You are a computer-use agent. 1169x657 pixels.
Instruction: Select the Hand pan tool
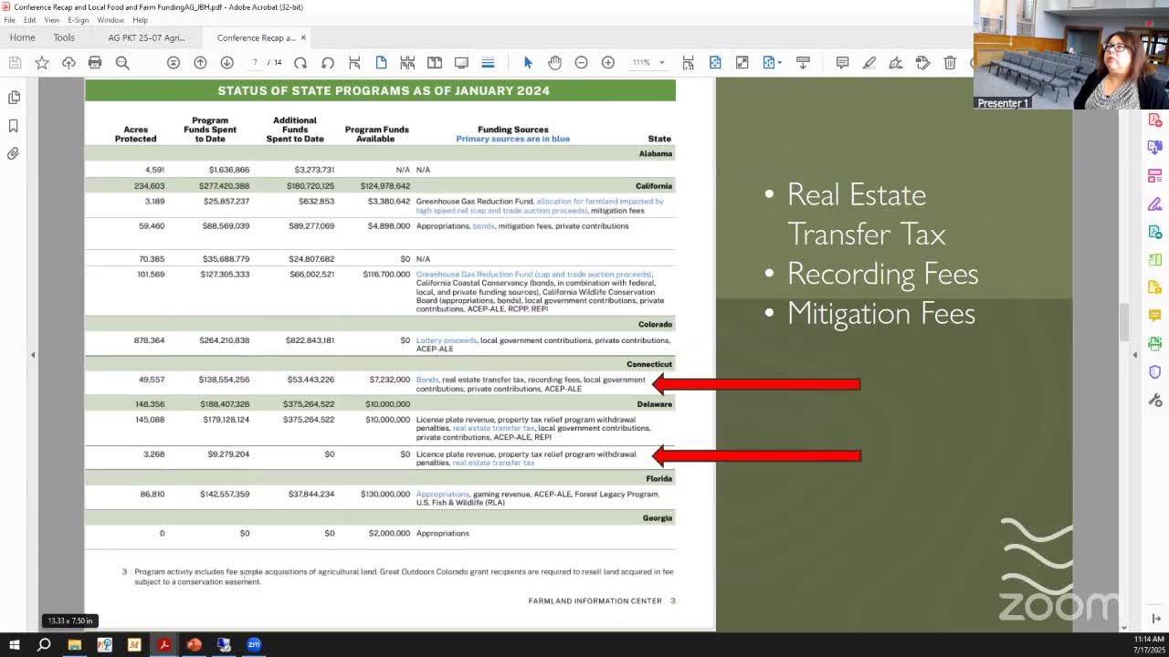[x=554, y=62]
